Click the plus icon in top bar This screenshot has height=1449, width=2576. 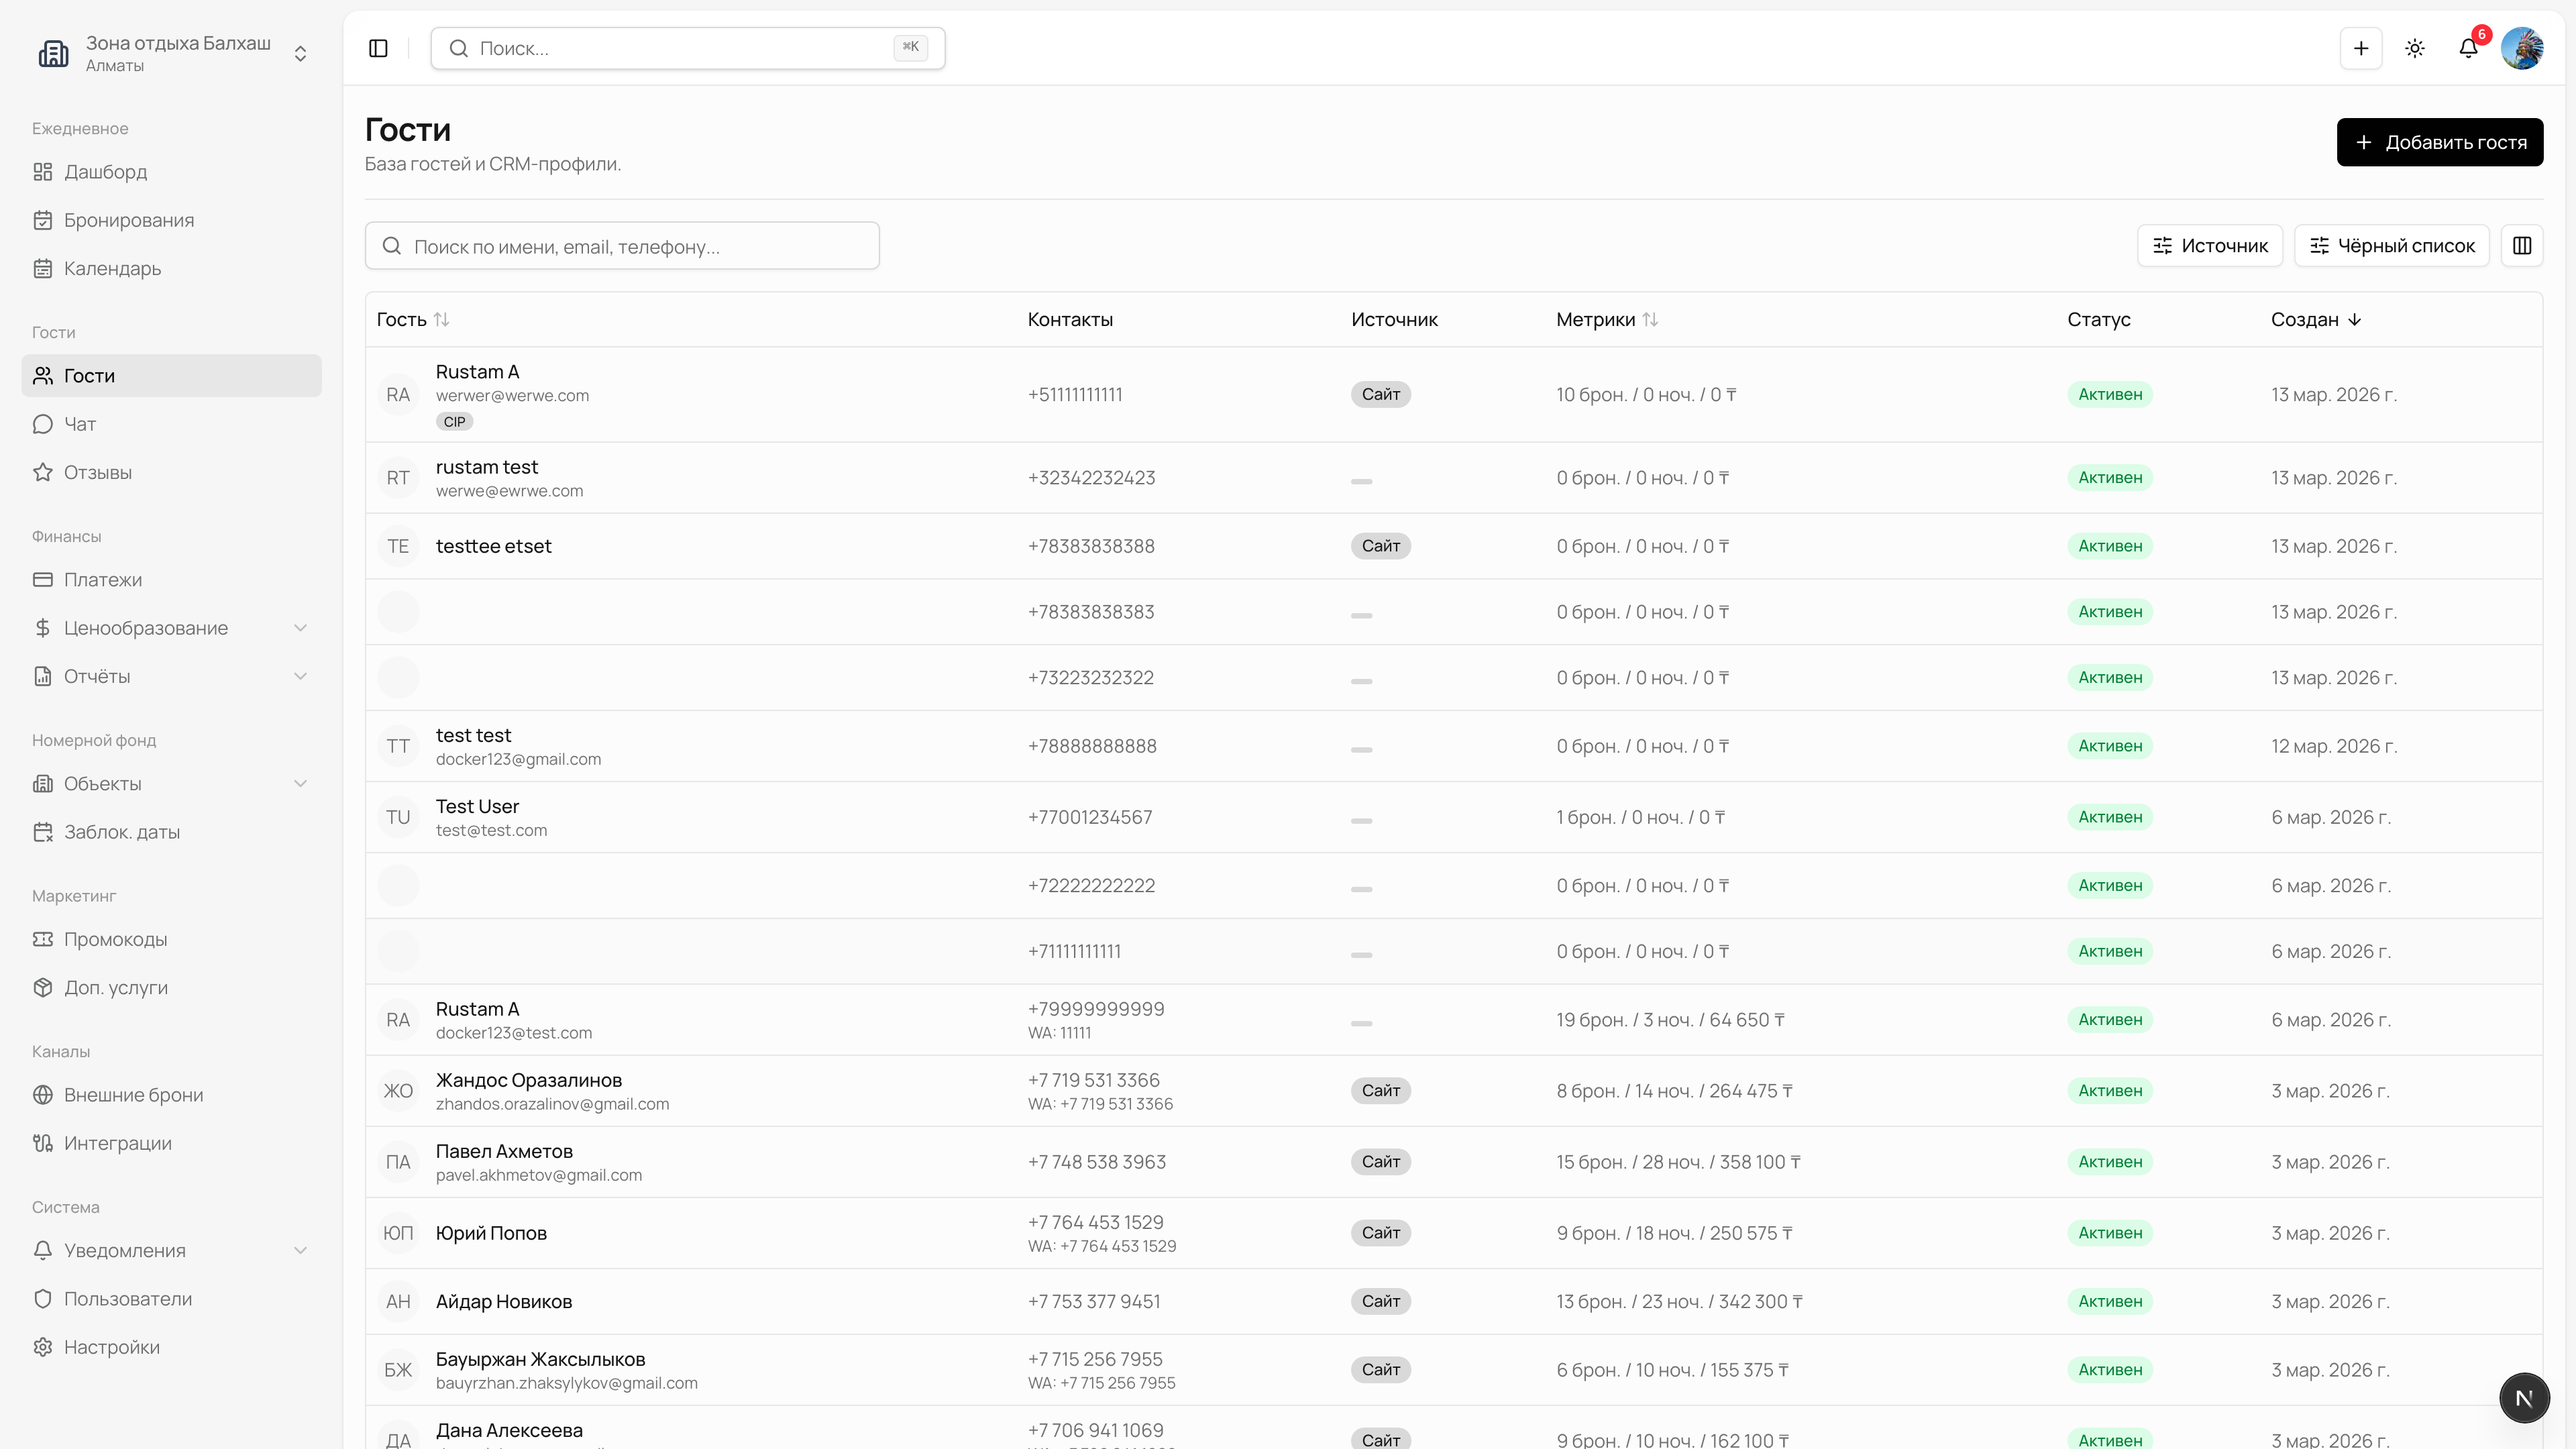[x=2360, y=48]
